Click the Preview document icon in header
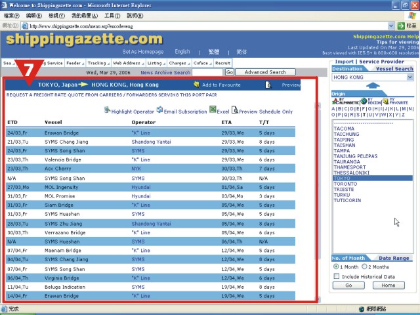Image resolution: width=420 pixels, height=315 pixels. [268, 85]
